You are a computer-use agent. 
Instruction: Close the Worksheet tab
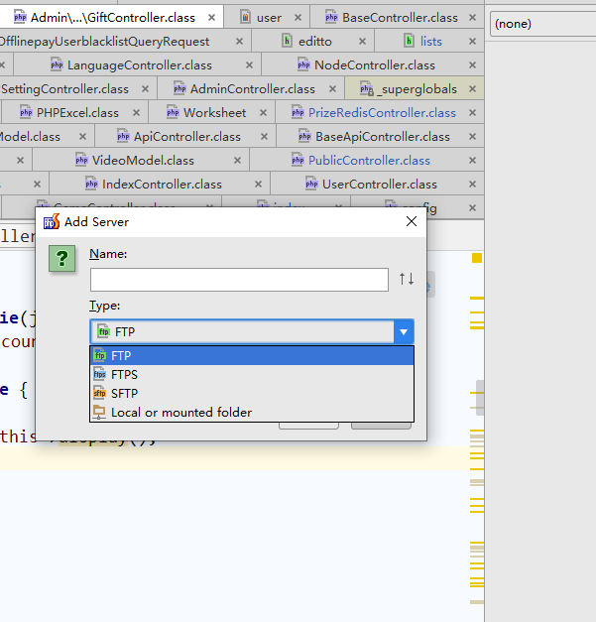click(263, 113)
